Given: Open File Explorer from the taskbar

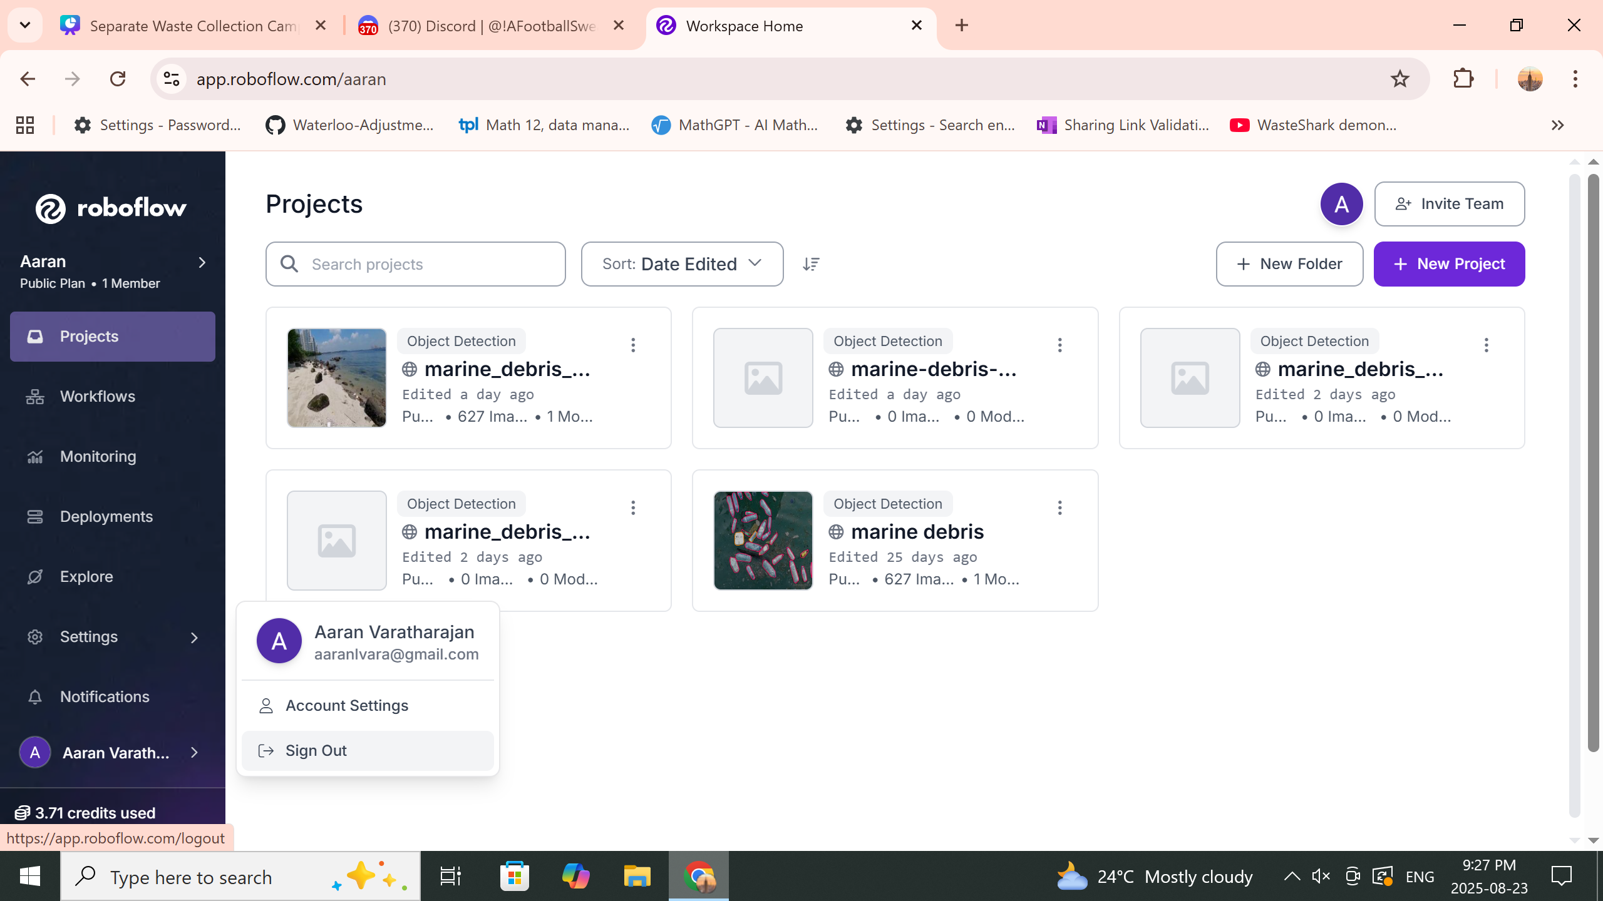Looking at the screenshot, I should [637, 876].
